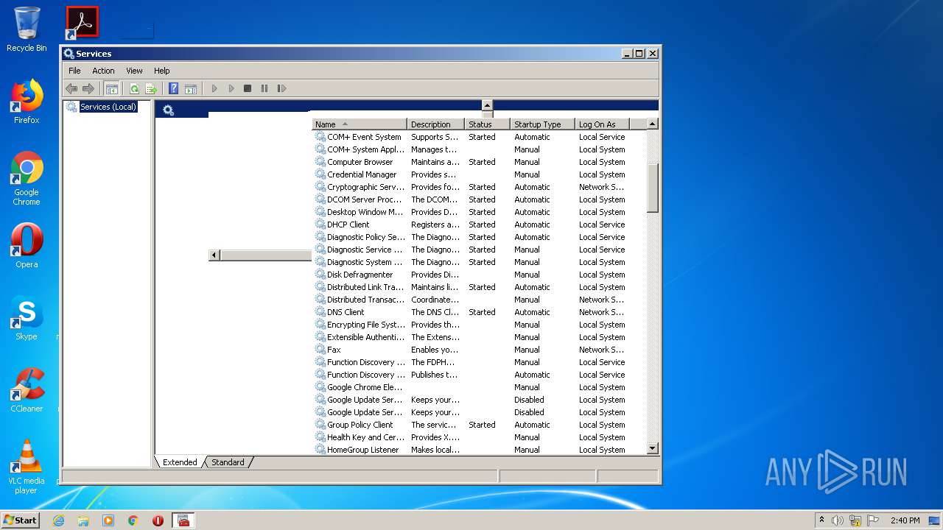This screenshot has height=530, width=943.
Task: Click the Forward arrow in Services toolbar
Action: click(88, 88)
